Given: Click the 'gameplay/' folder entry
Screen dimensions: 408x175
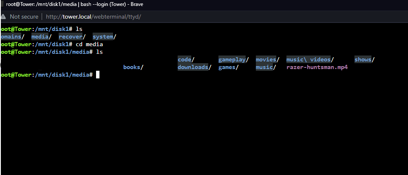Looking at the screenshot, I should point(234,60).
